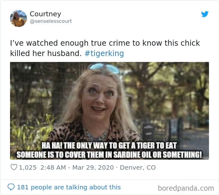
Task: Open the Courtney display name
Action: (45, 14)
